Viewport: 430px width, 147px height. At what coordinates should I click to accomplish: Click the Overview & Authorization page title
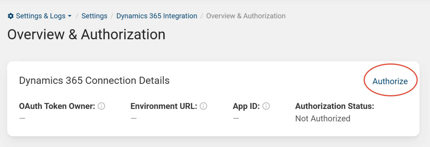coord(86,35)
